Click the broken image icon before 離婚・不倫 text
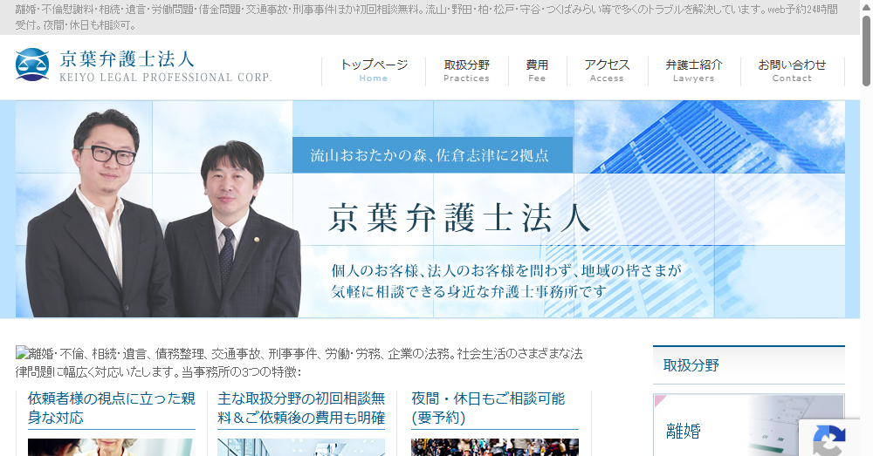 (x=22, y=353)
